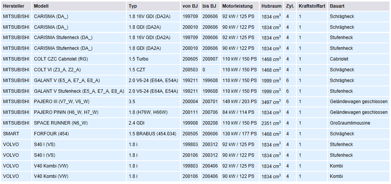The image size is (391, 184).
Task: Click the Bauart column header
Action: coord(337,6)
